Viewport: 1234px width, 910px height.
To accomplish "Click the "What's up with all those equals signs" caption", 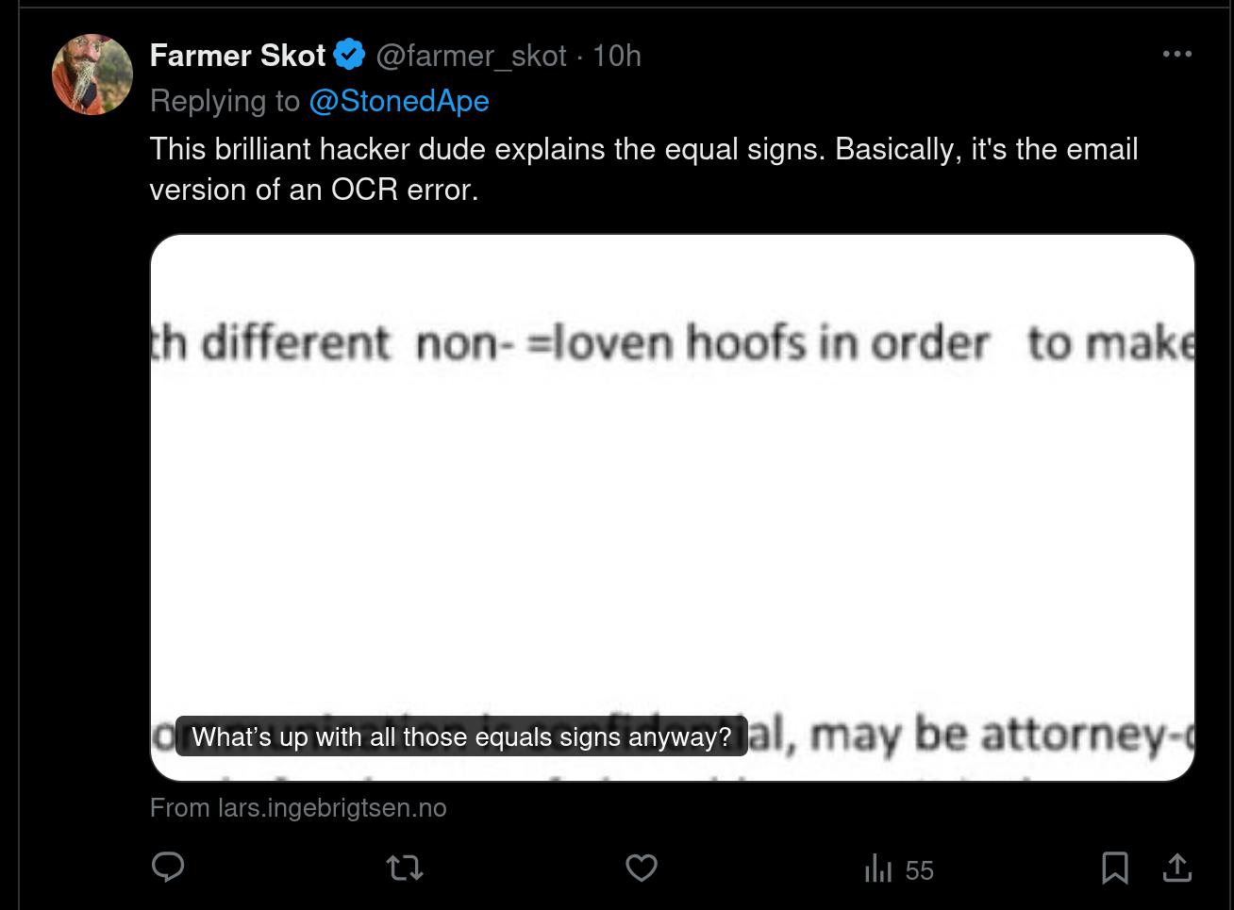I will tap(461, 736).
